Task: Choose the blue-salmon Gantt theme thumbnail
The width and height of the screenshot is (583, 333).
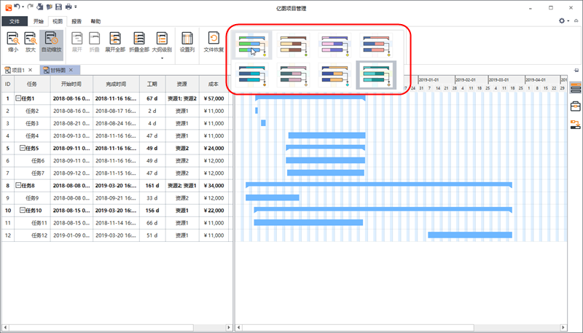Action: [376, 45]
